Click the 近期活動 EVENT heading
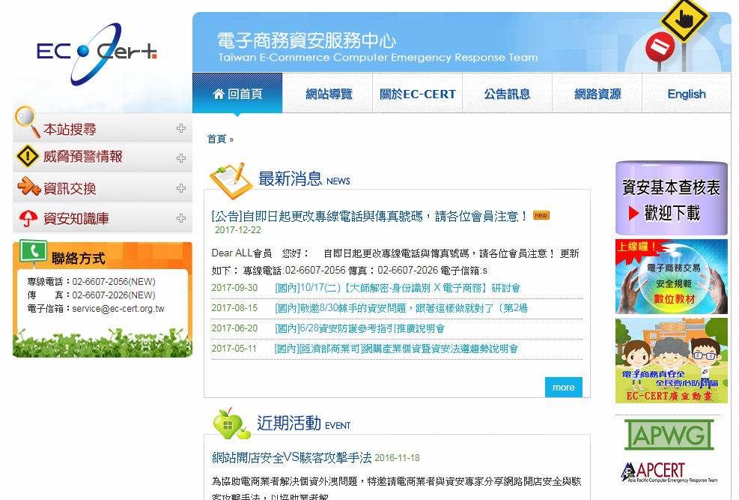This screenshot has height=500, width=739. click(303, 424)
